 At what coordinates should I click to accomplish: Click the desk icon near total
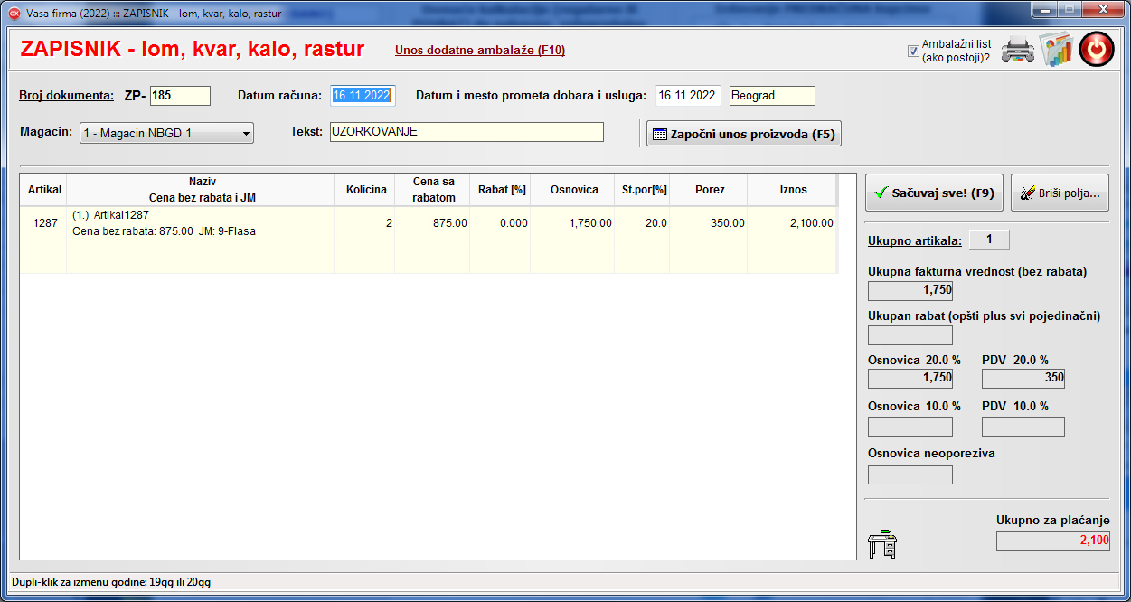tap(881, 544)
